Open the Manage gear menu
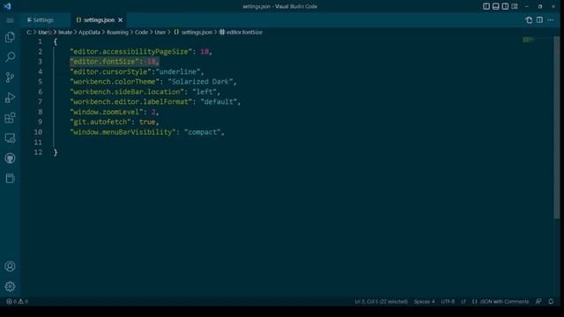The width and height of the screenshot is (564, 317). 10,286
